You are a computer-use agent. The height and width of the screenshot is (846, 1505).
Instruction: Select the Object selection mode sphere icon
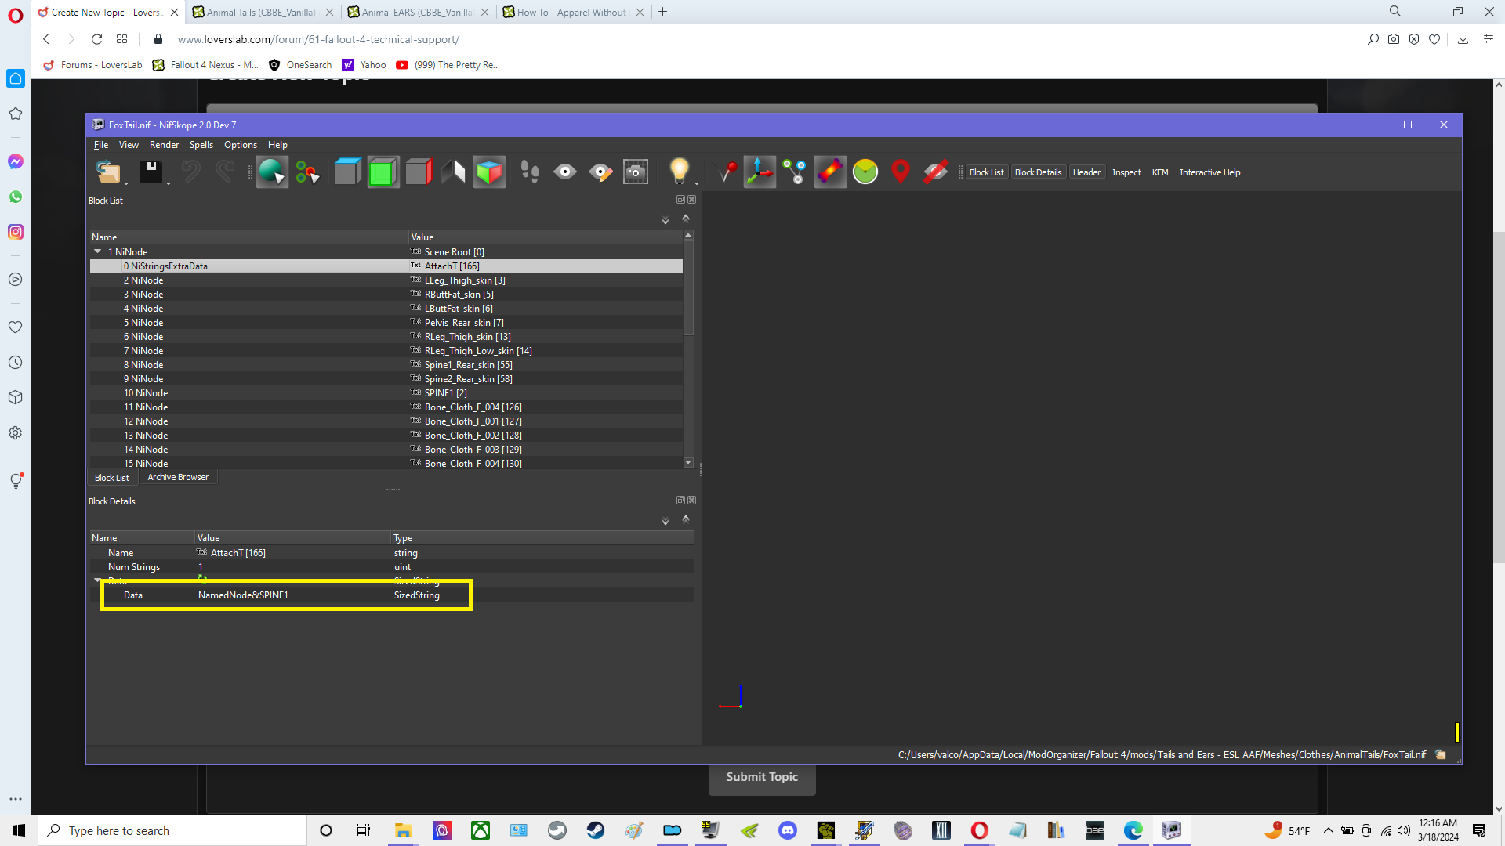click(x=272, y=172)
